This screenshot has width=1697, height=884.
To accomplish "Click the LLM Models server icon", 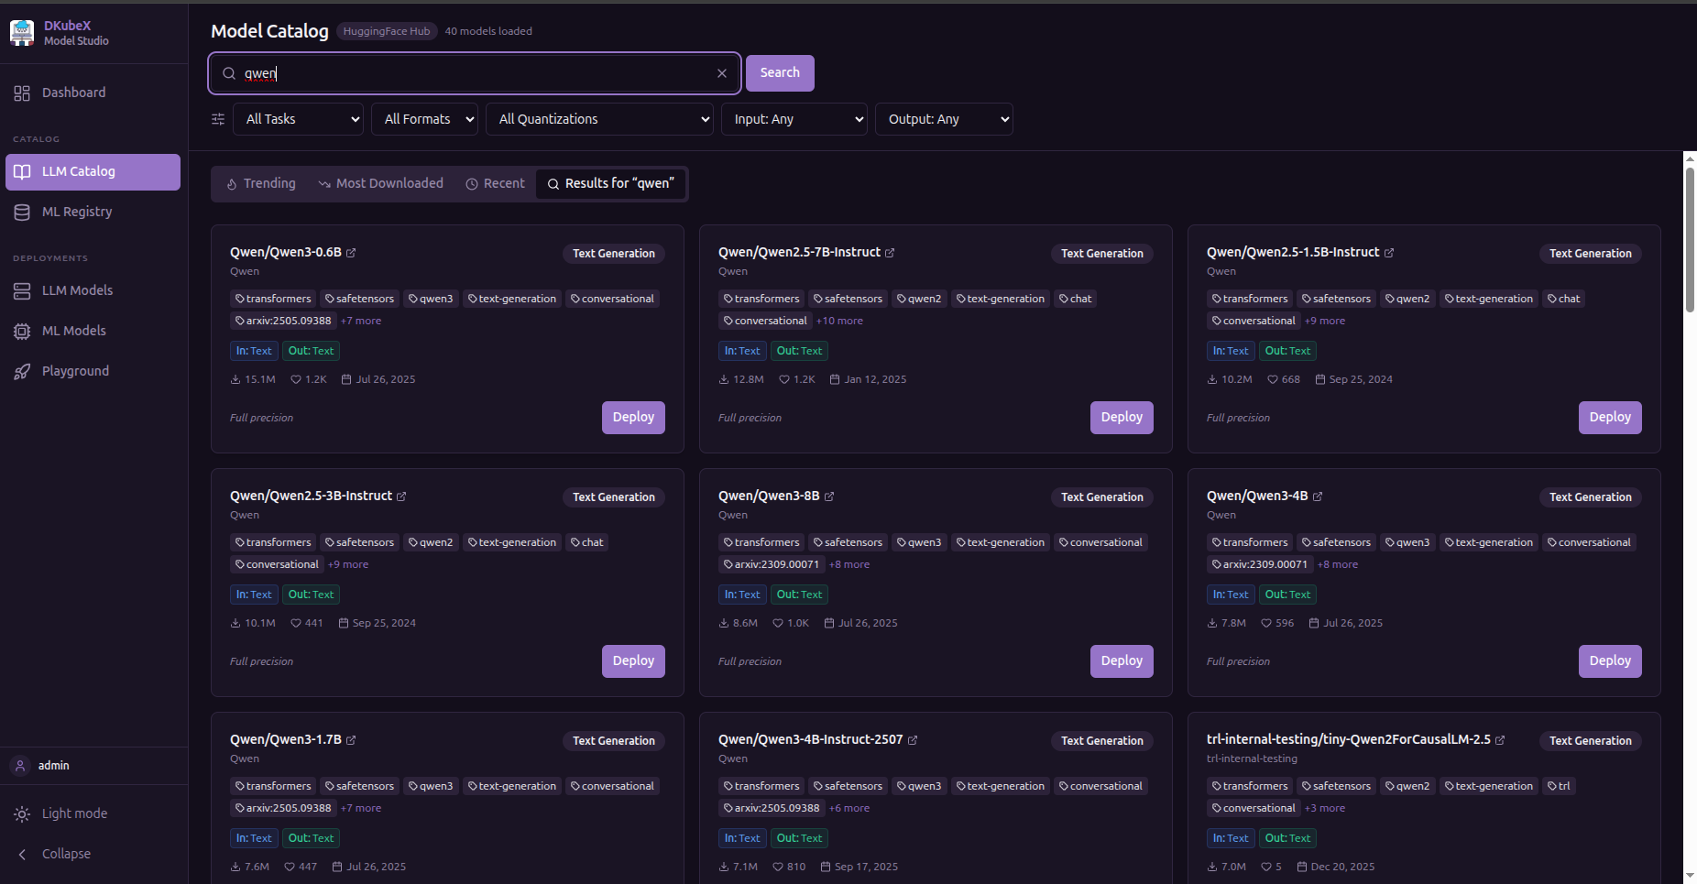I will click(22, 290).
